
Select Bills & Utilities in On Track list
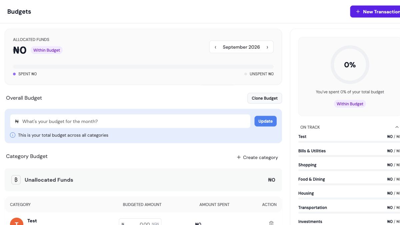coord(312,151)
